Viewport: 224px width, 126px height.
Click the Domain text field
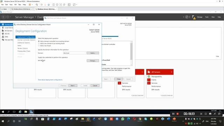[x=75, y=53]
